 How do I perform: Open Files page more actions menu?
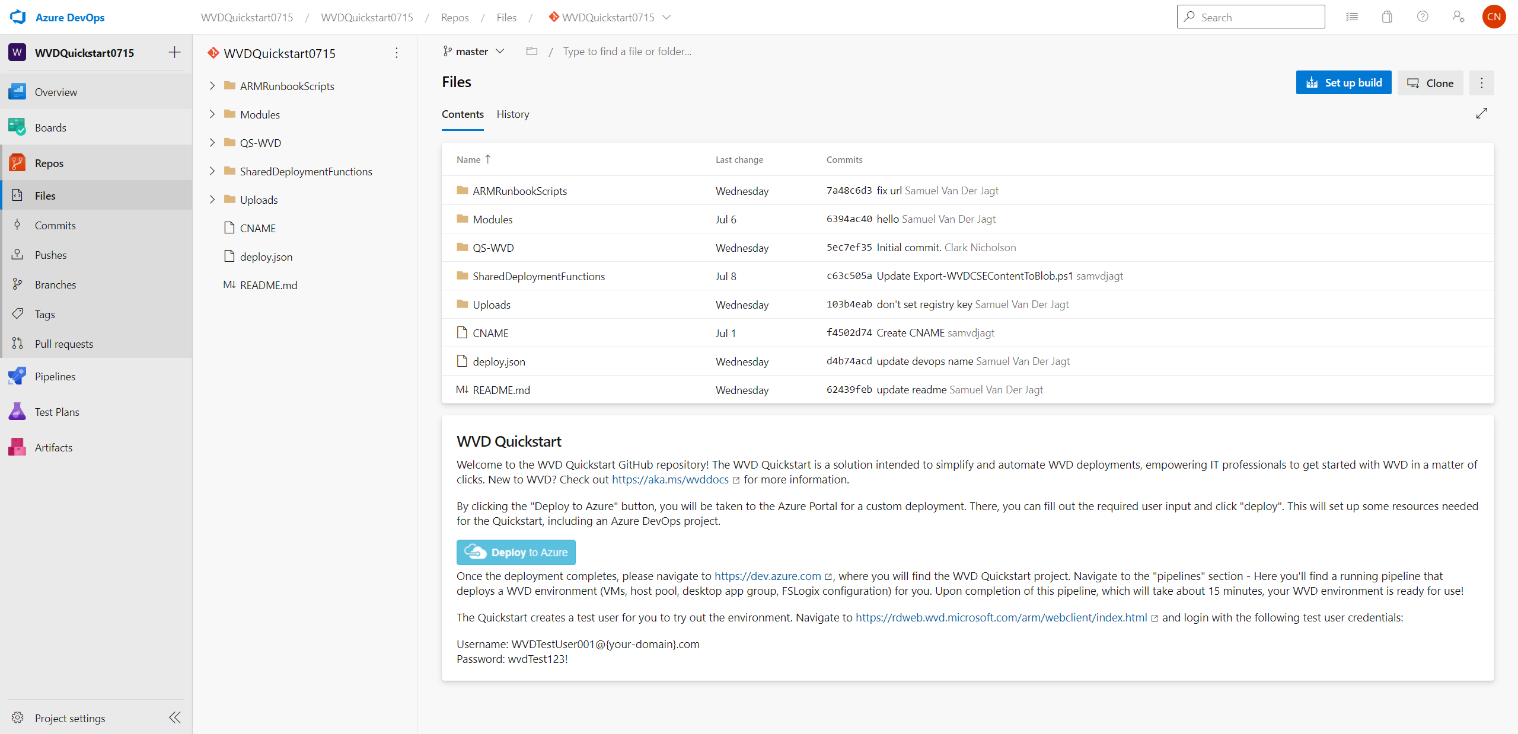[x=1481, y=83]
